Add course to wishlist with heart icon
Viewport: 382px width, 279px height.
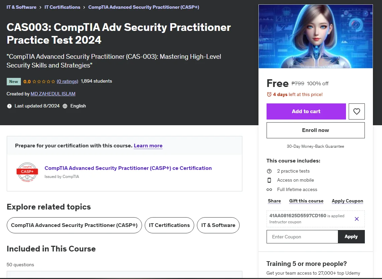tap(356, 111)
